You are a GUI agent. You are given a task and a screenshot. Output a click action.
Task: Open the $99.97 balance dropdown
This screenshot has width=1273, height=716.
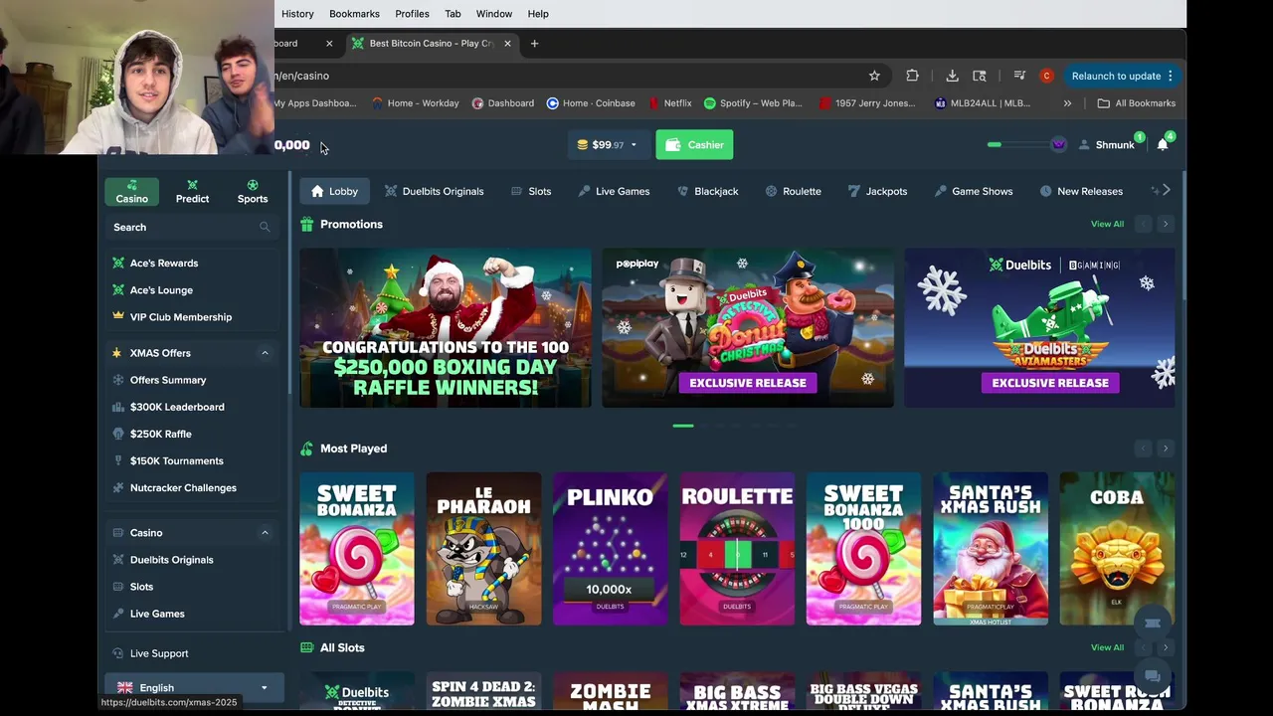click(x=608, y=145)
